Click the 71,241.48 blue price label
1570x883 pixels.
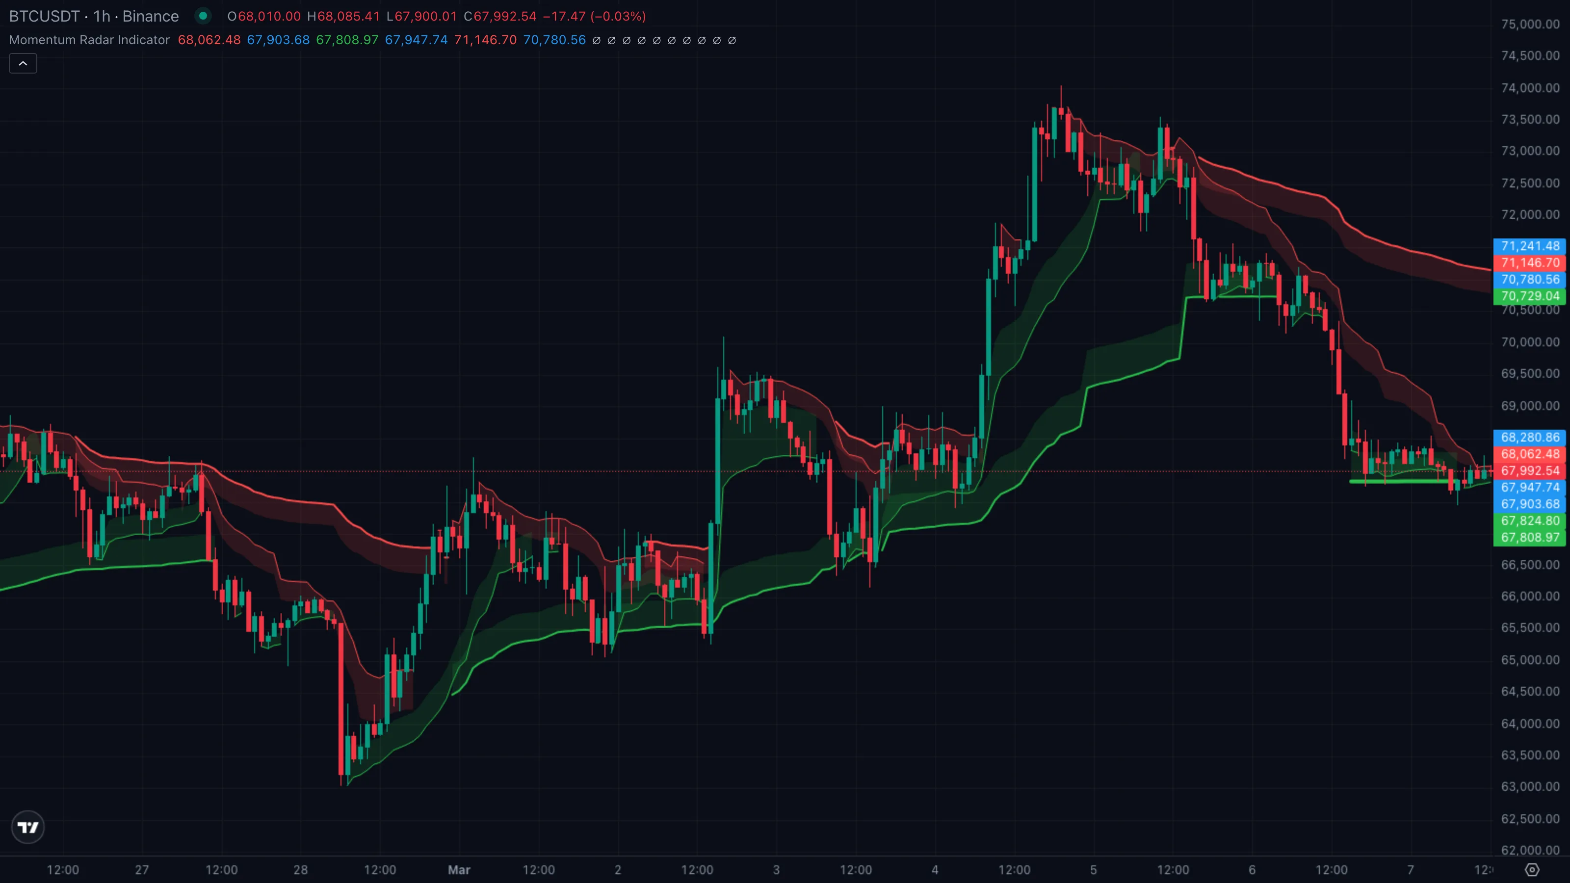1530,246
